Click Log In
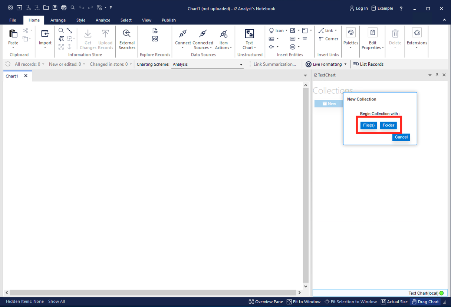 click(x=359, y=8)
